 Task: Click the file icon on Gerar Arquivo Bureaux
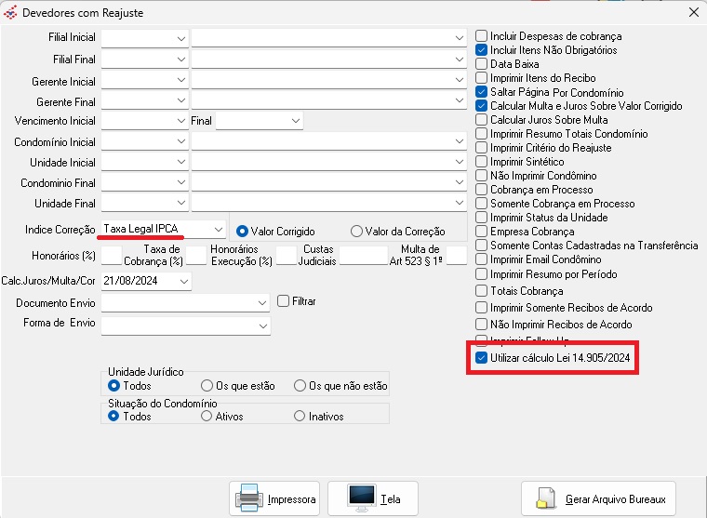(547, 499)
